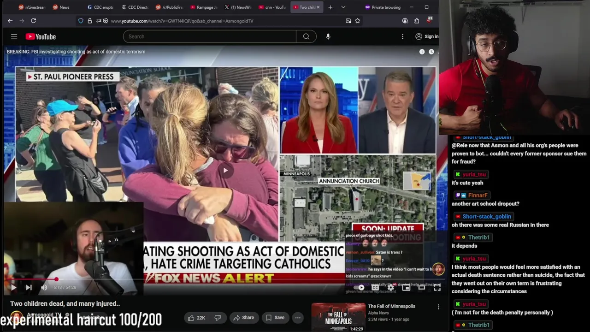View site security padlock info

tap(89, 21)
